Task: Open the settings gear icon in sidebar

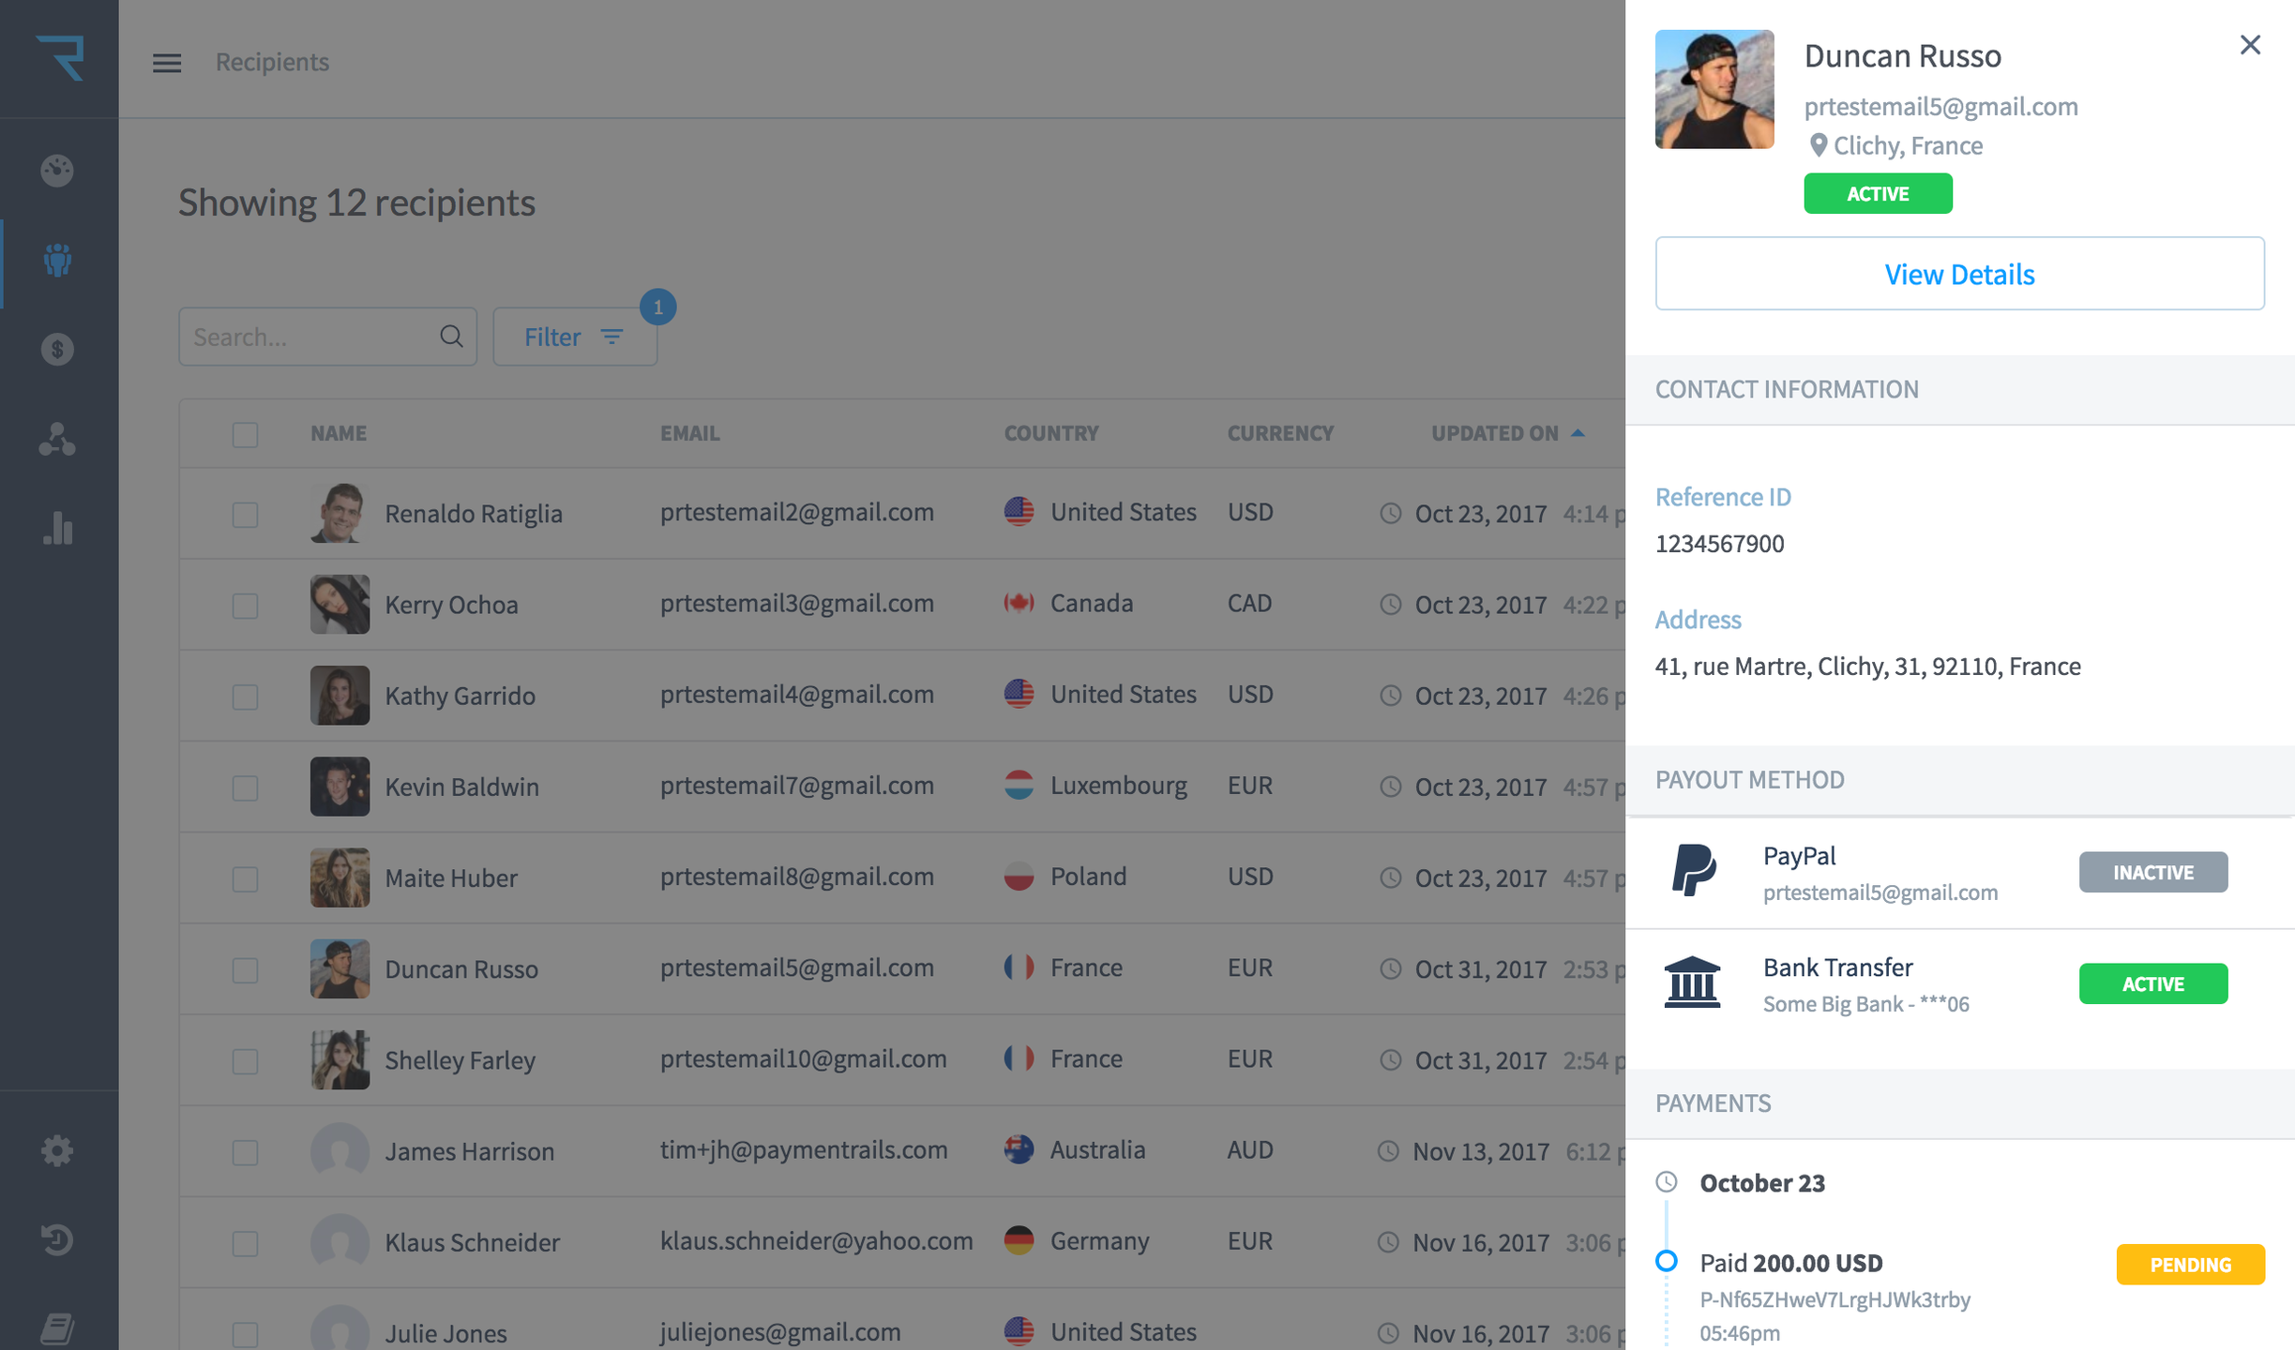Action: tap(57, 1150)
